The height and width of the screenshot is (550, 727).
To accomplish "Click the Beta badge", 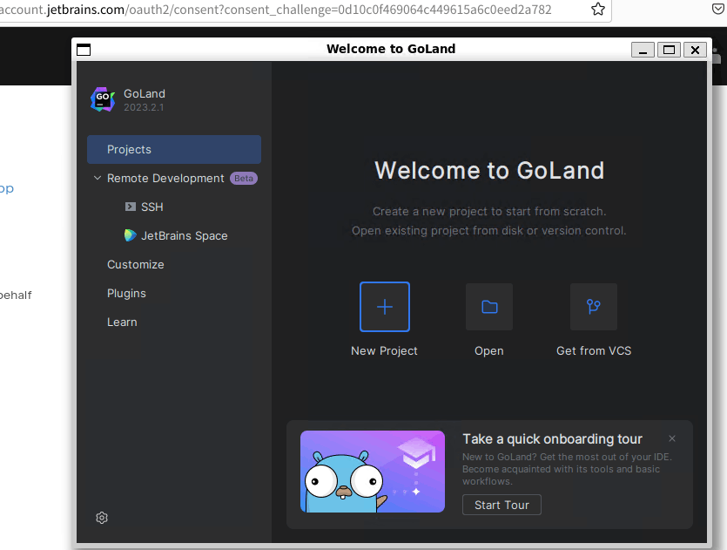I will tap(244, 178).
